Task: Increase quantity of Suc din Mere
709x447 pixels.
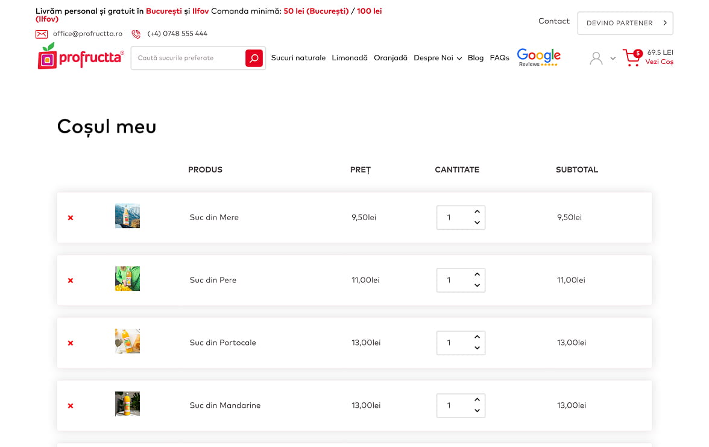Action: click(477, 212)
